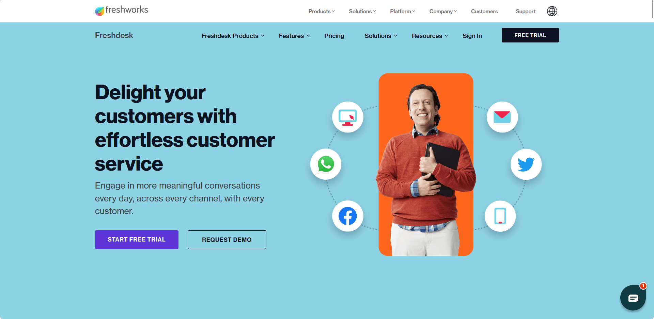Click the mobile phone icon

(x=500, y=216)
